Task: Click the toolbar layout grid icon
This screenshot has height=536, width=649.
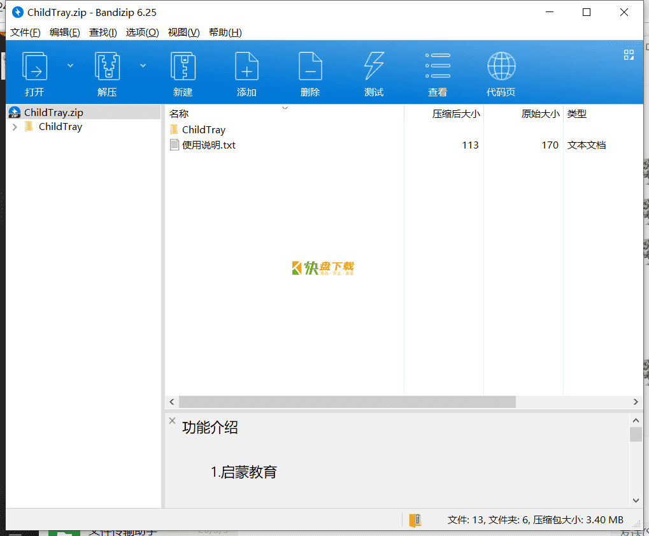Action: (x=629, y=55)
